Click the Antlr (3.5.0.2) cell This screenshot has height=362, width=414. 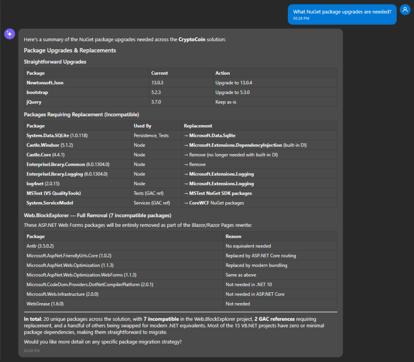click(124, 246)
